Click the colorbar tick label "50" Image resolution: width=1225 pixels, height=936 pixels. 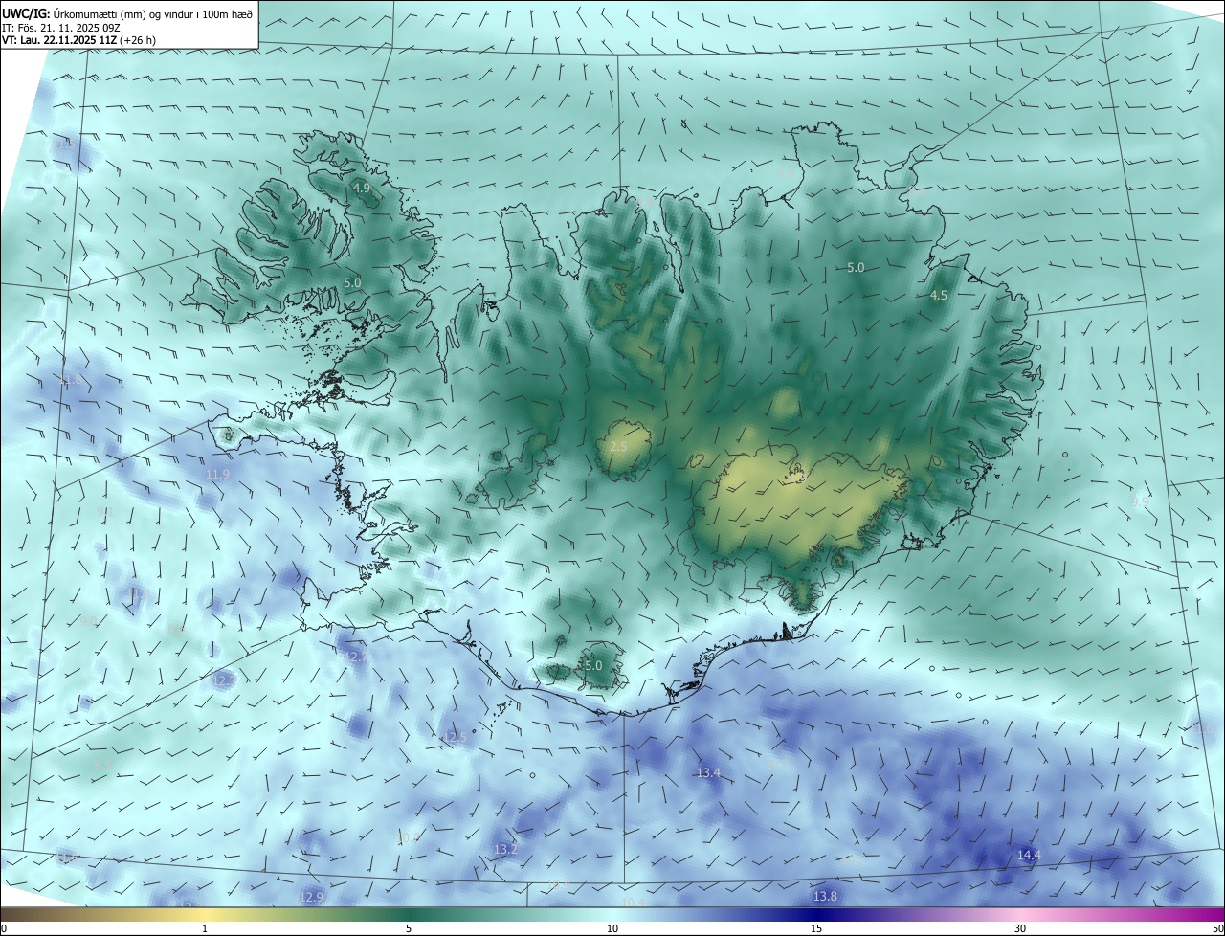pyautogui.click(x=1217, y=928)
